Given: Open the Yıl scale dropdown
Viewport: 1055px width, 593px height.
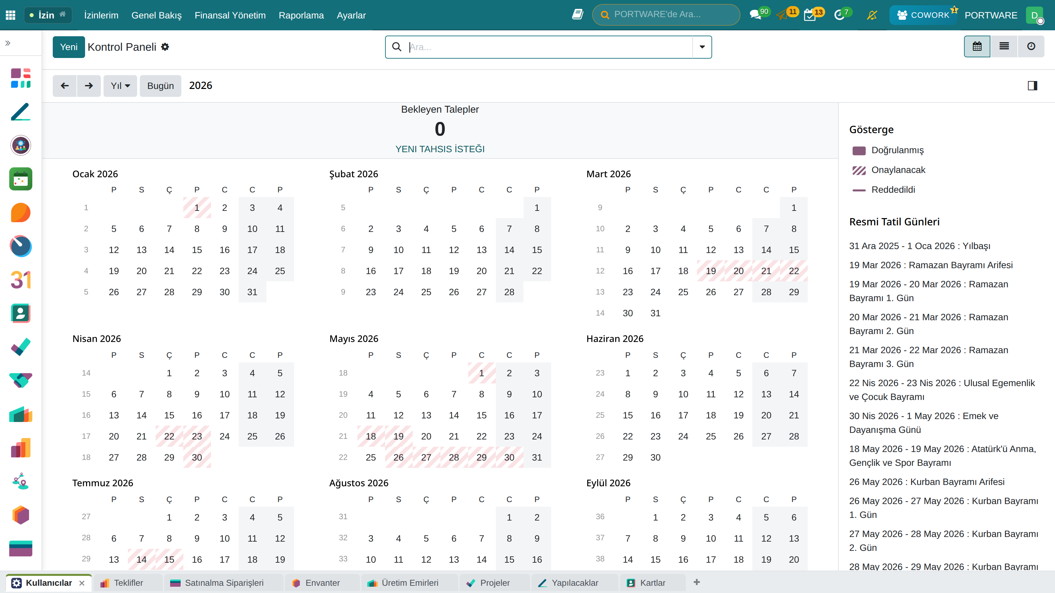Looking at the screenshot, I should tap(120, 86).
